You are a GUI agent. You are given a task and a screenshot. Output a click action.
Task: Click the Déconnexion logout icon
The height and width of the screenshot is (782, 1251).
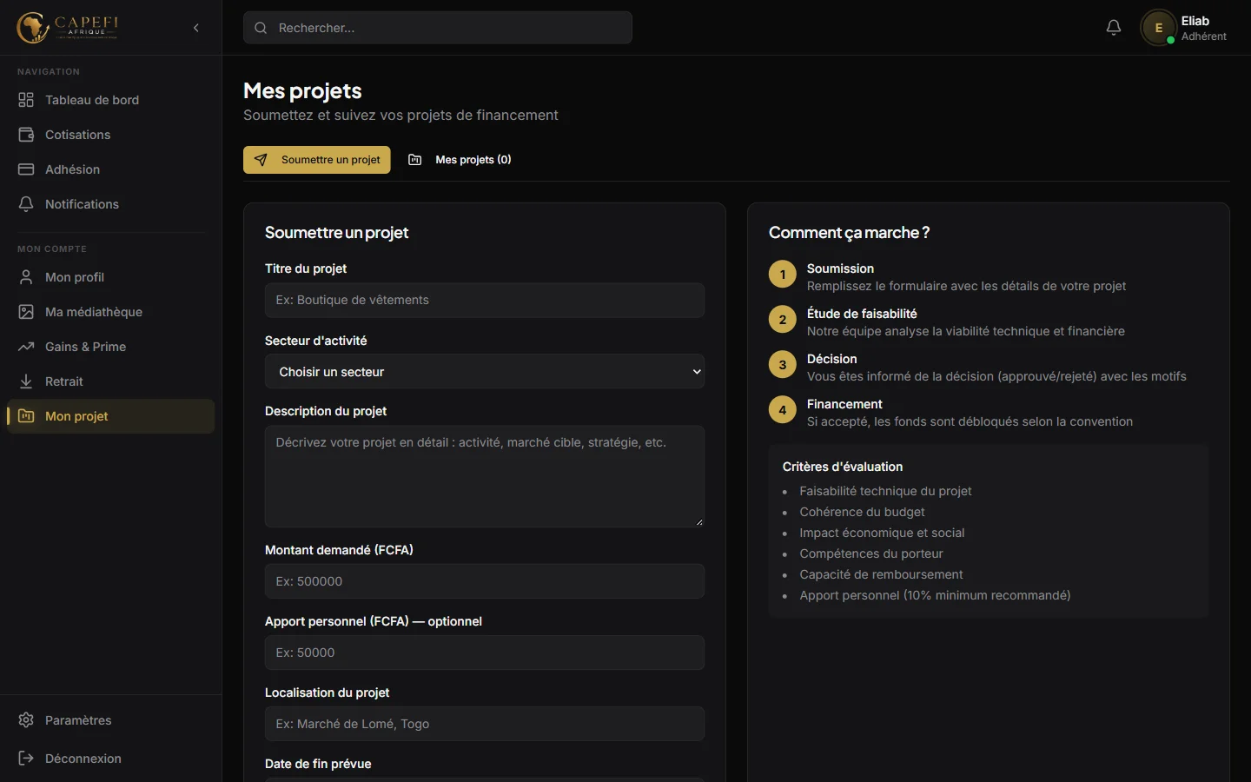click(x=26, y=759)
